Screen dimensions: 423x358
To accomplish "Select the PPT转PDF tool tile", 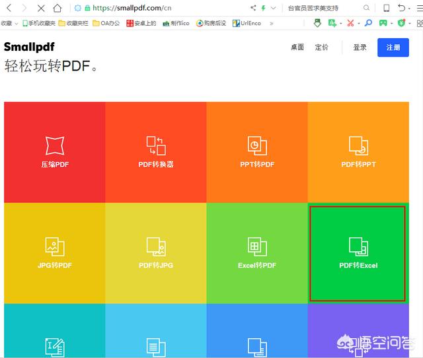I will coord(257,152).
